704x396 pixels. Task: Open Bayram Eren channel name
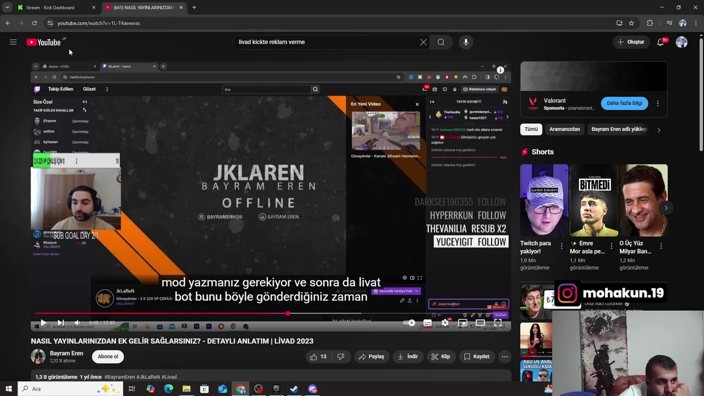pyautogui.click(x=67, y=353)
